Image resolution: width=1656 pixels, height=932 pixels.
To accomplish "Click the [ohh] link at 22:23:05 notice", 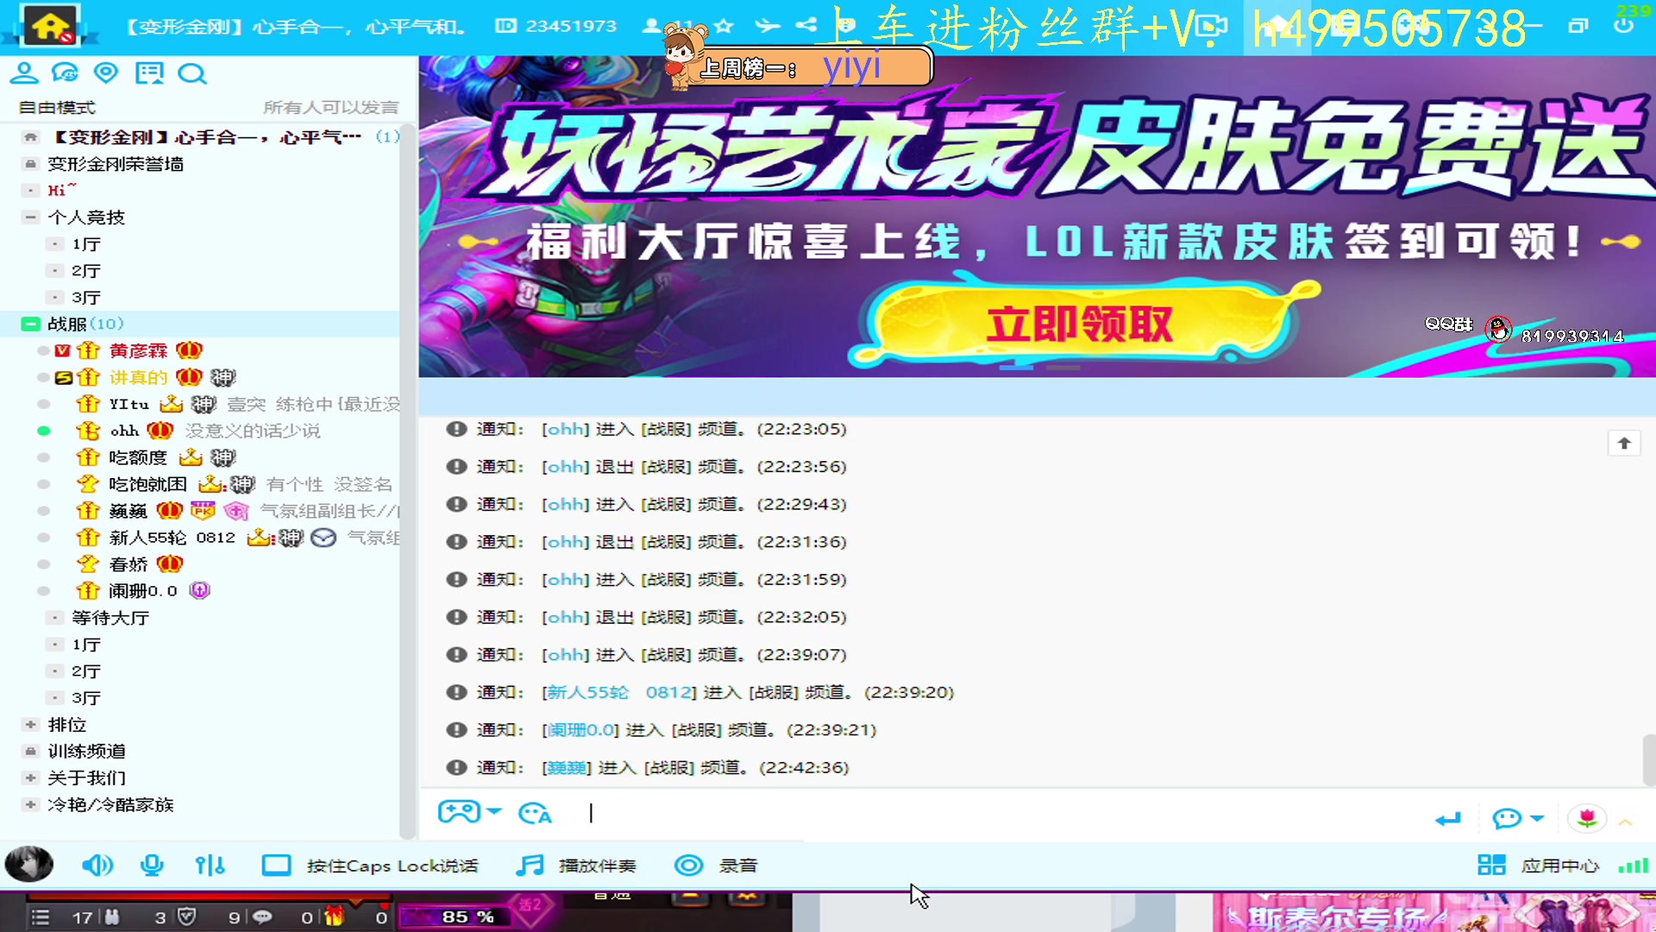I will pos(565,429).
